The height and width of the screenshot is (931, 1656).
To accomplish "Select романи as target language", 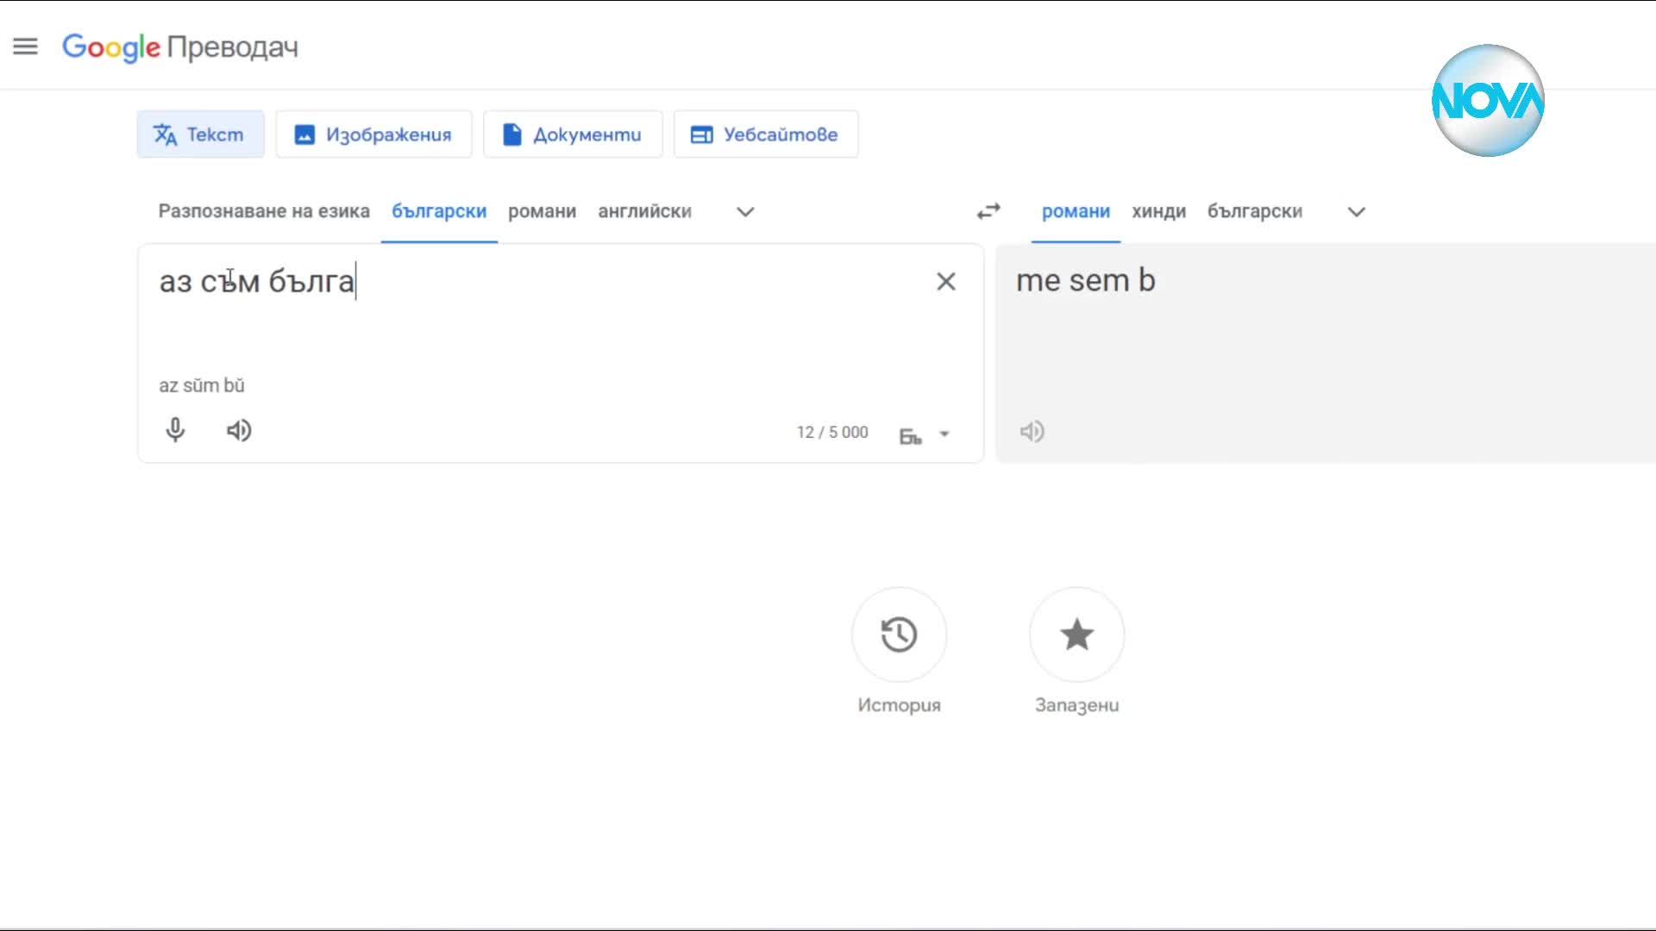I will pos(1076,212).
